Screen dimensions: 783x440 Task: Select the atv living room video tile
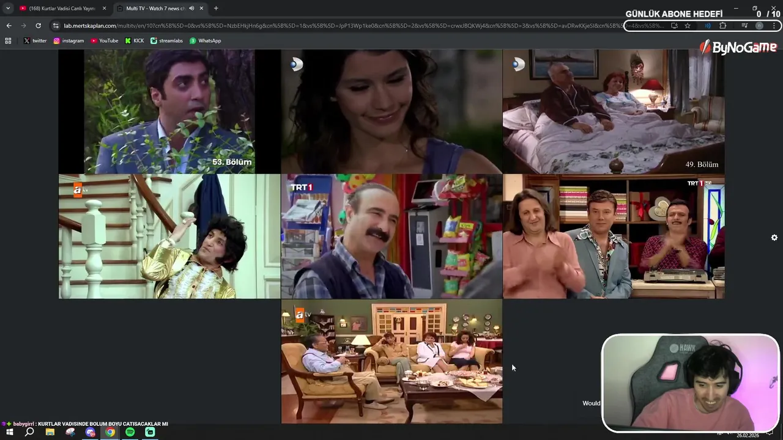tap(391, 361)
